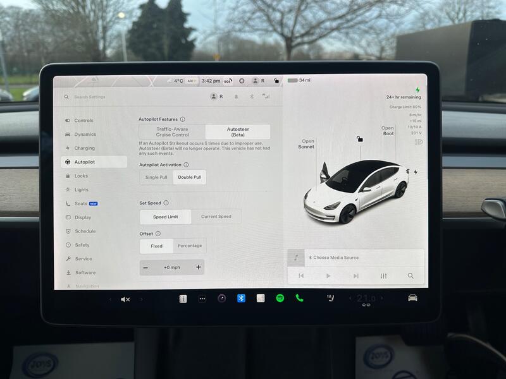Screen dimensions: 506x379
Task: Choose Single Pull autopilot activation
Action: (x=156, y=177)
